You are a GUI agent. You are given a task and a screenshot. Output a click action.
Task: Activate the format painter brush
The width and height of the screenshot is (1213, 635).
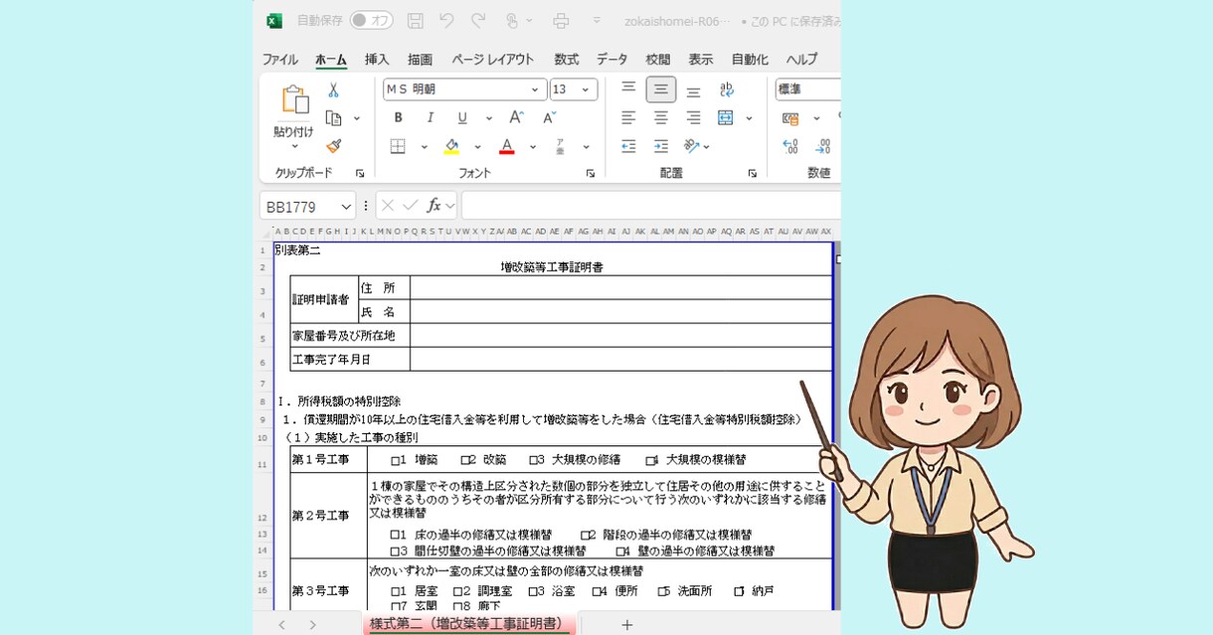(x=334, y=146)
